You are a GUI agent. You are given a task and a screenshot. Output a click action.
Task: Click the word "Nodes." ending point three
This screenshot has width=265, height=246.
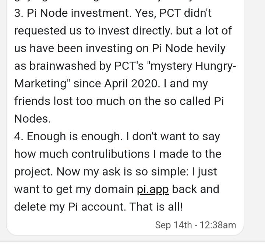(32, 119)
